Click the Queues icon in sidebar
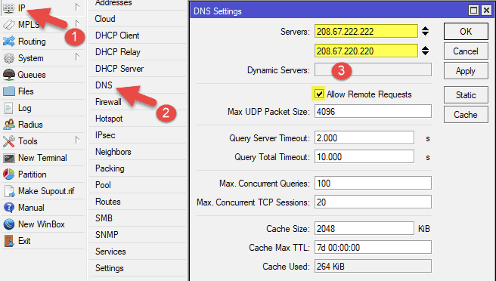The image size is (496, 281). [8, 75]
